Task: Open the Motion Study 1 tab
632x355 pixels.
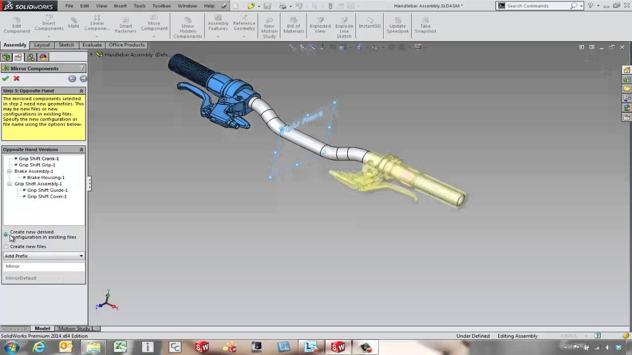Action: (x=76, y=328)
